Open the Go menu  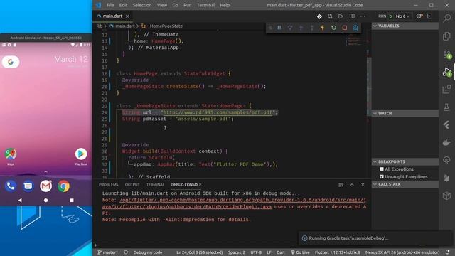click(x=176, y=5)
